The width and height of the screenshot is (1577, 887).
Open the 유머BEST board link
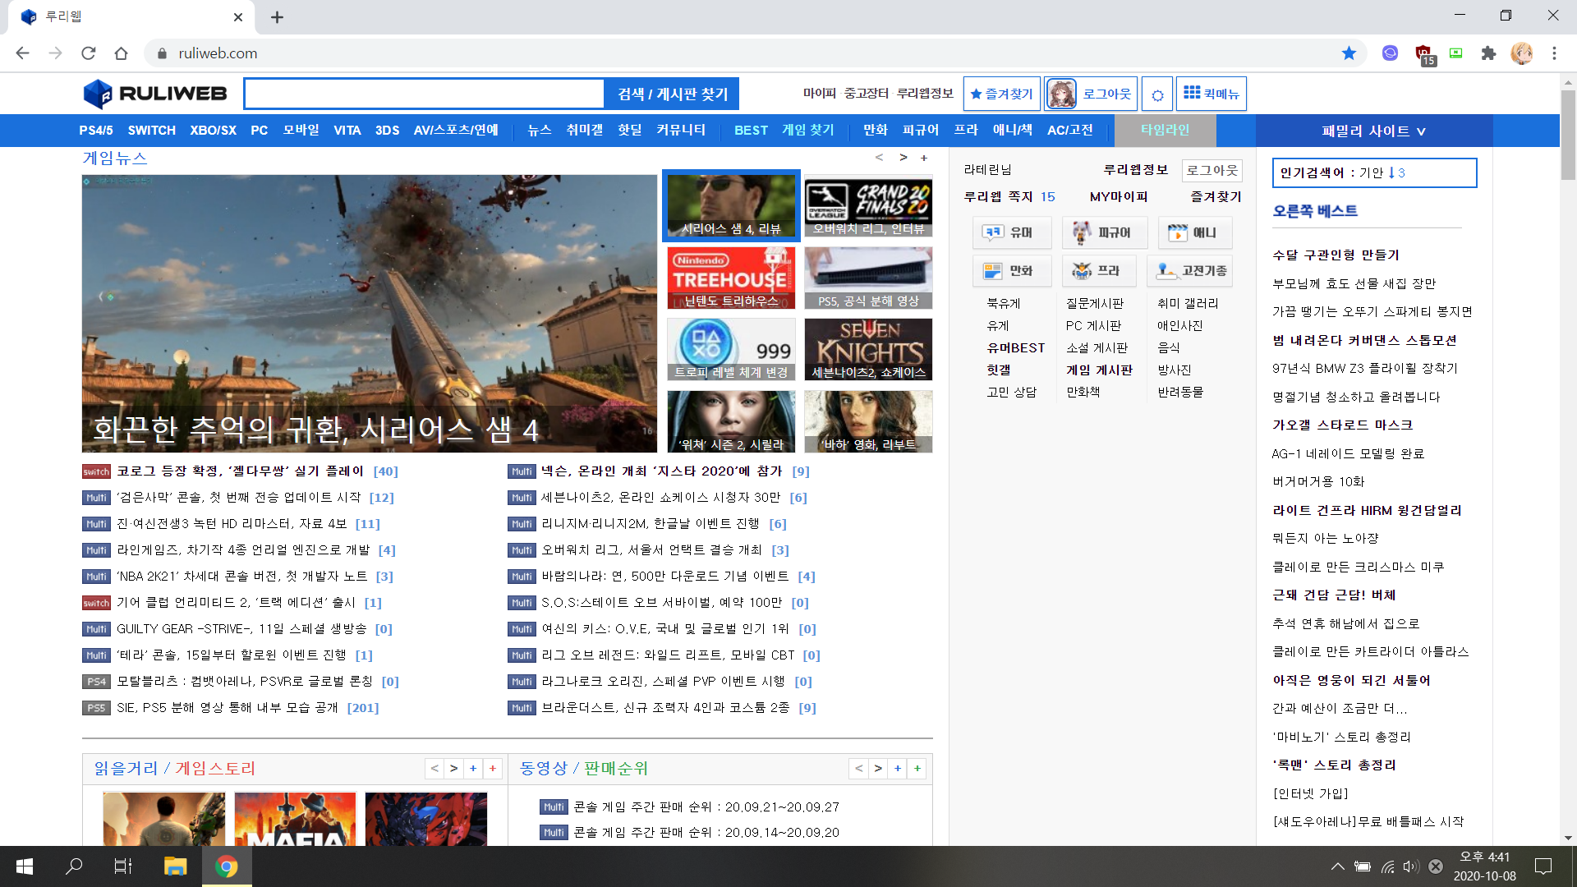click(1016, 348)
